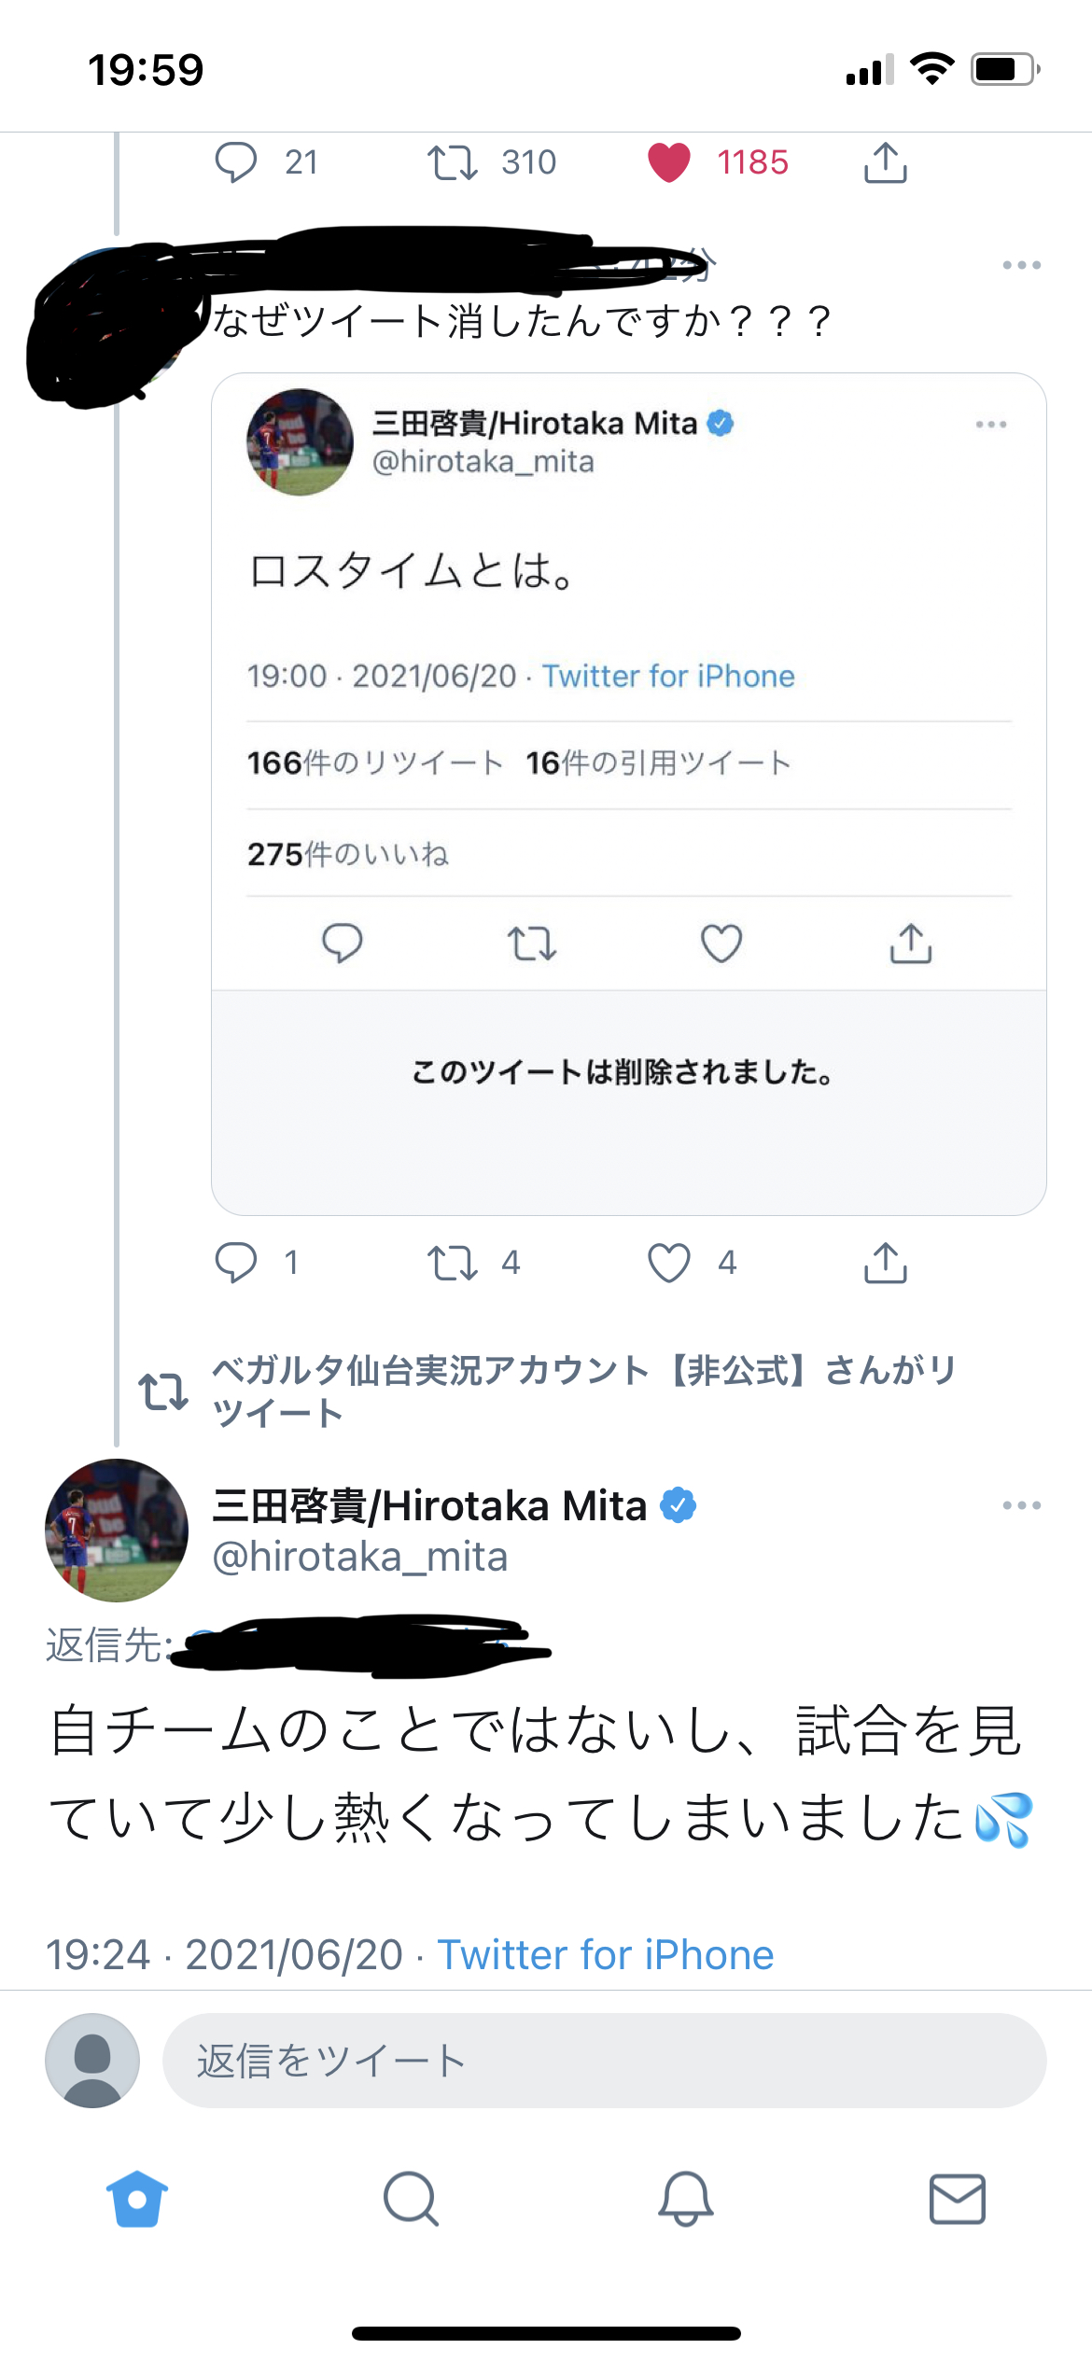Share the tweet asking why it was deleted
Viewport: 1092px width, 2363px height.
885,1263
